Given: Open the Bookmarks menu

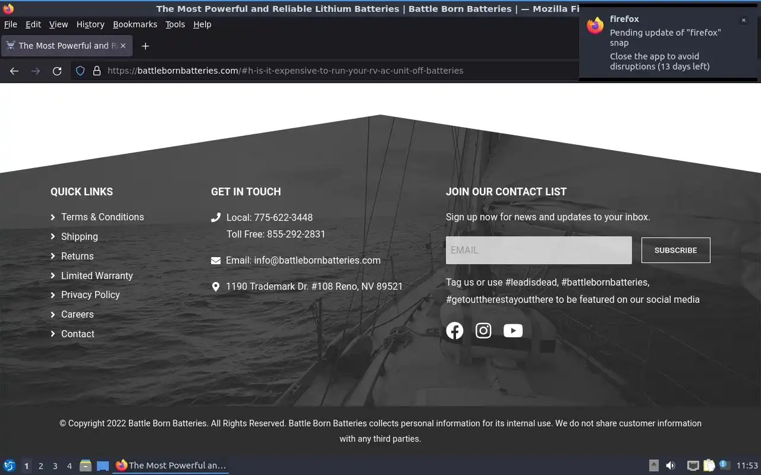Looking at the screenshot, I should (x=135, y=24).
